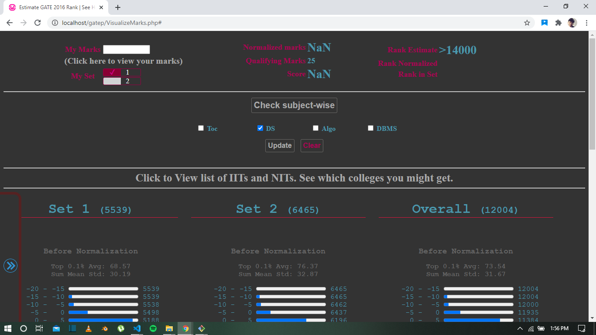The image size is (596, 335).
Task: Open Blender from the taskbar
Action: 105,328
